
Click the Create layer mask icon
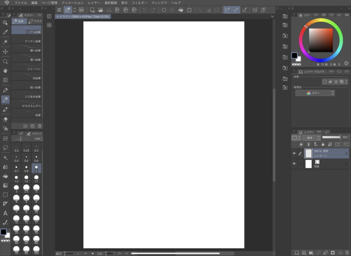pos(332,253)
